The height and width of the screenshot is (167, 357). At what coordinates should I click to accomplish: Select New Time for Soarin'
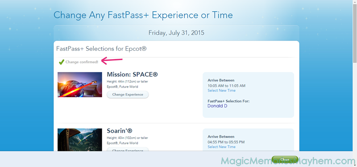pos(221,147)
